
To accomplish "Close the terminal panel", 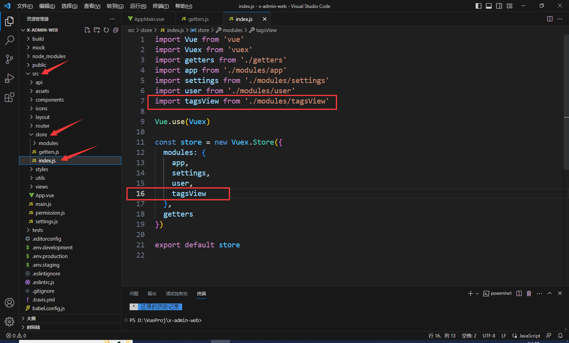I will 560,293.
